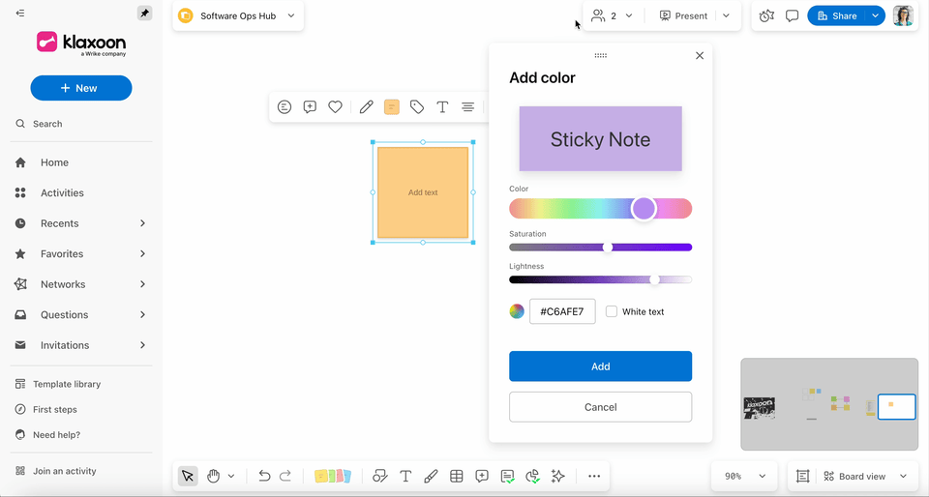Undo the last action
929x497 pixels.
(x=265, y=477)
